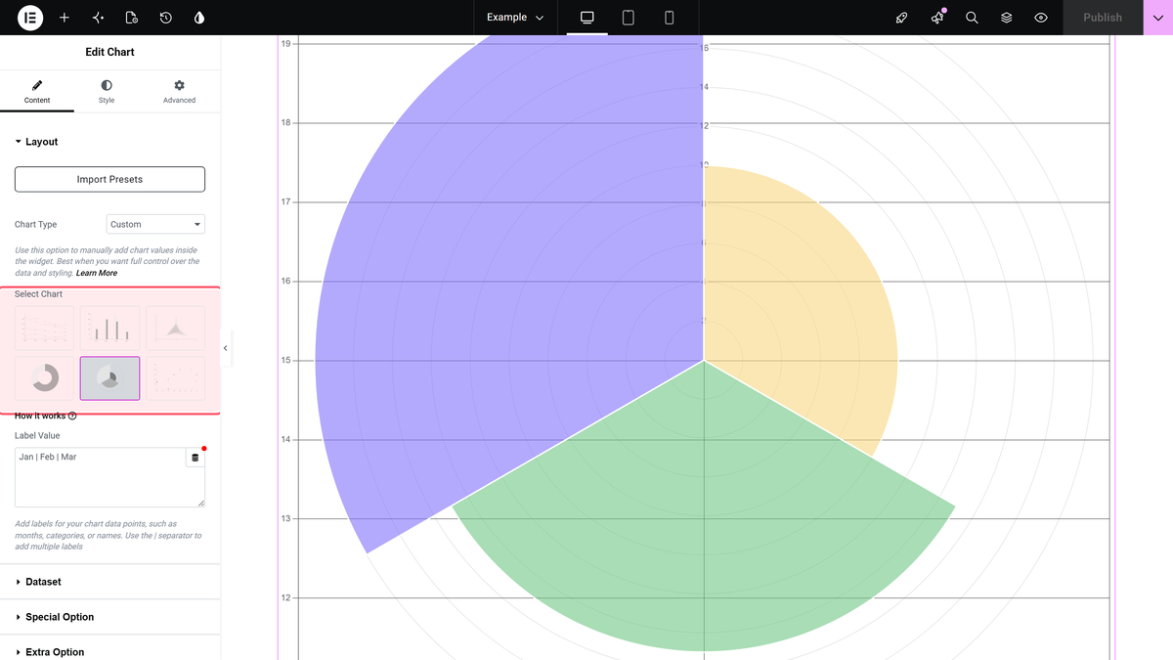
Task: Select the radar chart thumbnail
Action: 176,328
